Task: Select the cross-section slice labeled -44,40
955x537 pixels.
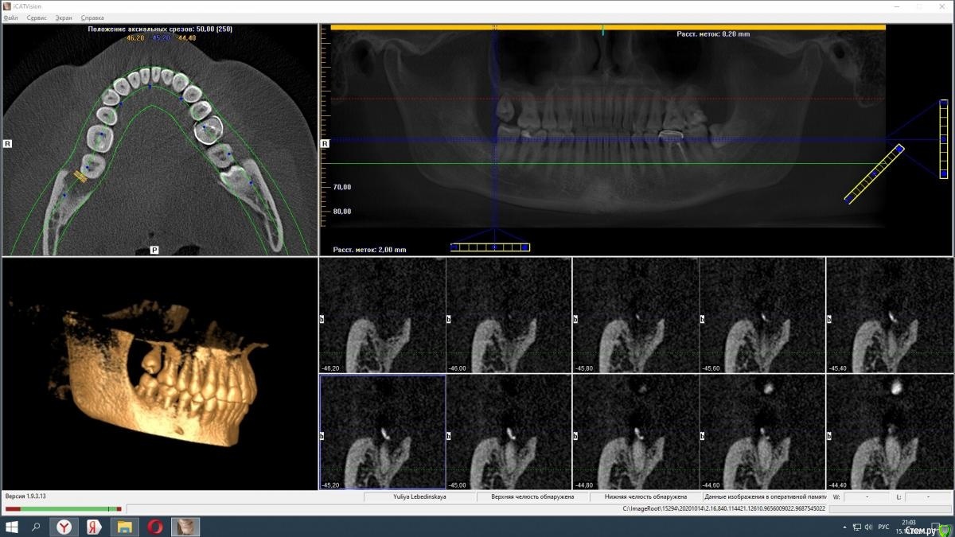Action: (890, 433)
